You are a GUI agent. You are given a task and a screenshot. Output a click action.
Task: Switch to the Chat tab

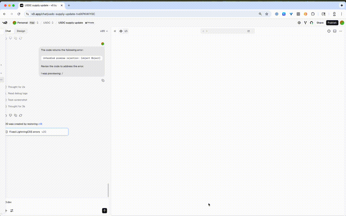(8, 31)
